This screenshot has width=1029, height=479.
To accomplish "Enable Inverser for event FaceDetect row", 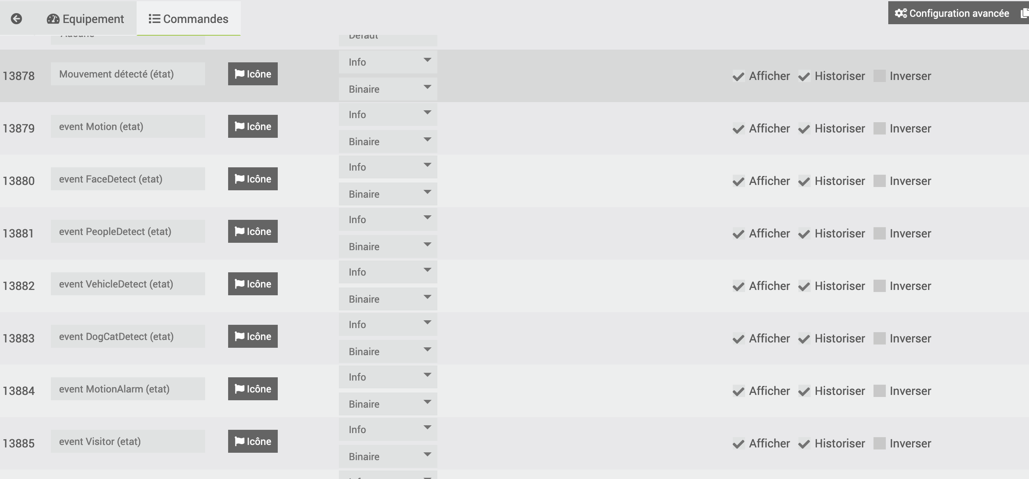I will tap(879, 181).
